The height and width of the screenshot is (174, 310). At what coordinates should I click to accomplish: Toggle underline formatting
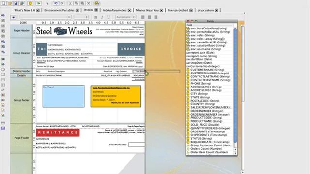108,17
